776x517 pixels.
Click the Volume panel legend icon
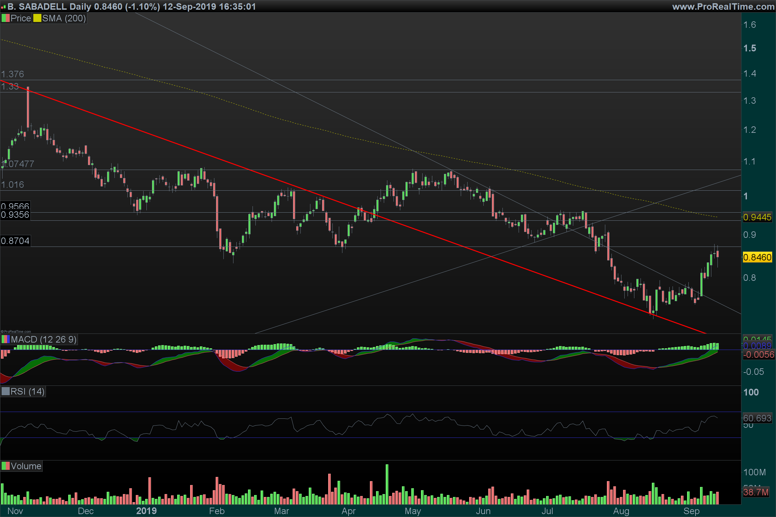tap(5, 466)
